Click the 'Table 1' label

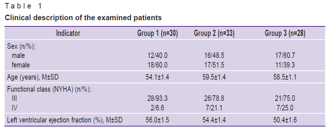pos(23,6)
